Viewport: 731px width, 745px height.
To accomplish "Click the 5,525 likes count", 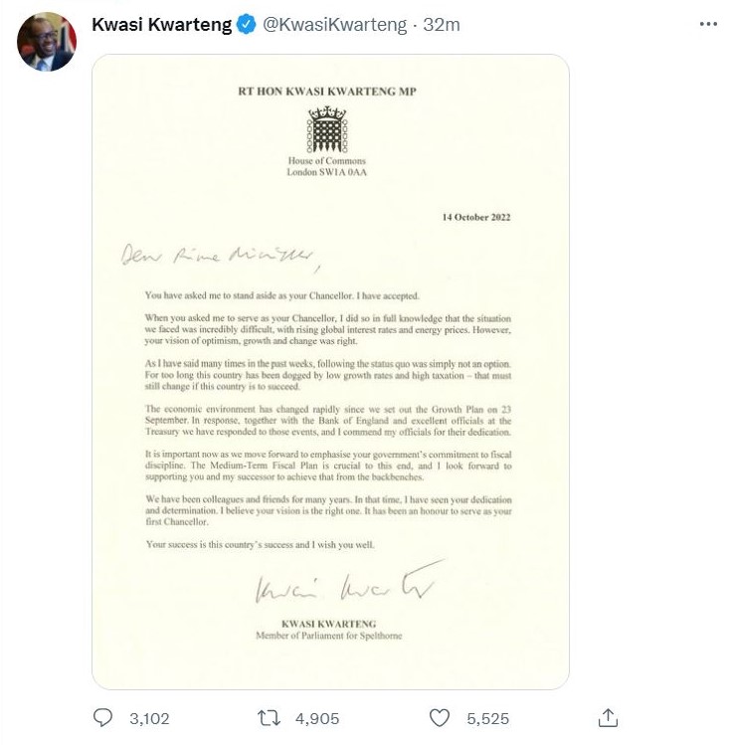I will 488,717.
